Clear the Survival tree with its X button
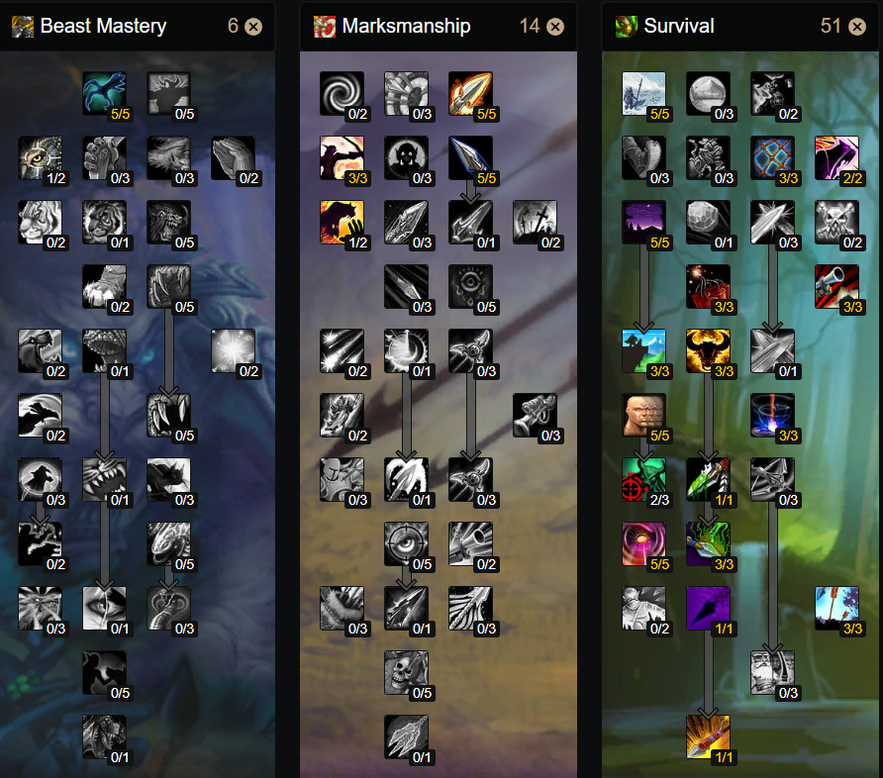 point(857,27)
